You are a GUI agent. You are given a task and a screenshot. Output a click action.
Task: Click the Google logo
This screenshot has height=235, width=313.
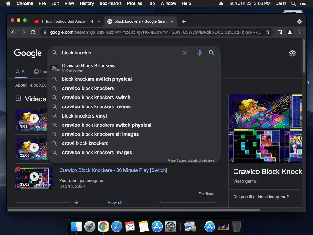point(28,53)
